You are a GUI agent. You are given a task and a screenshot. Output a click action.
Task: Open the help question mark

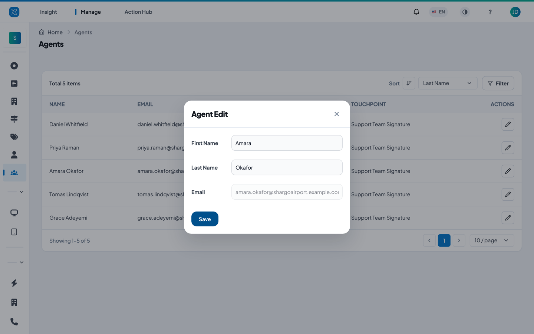(490, 12)
